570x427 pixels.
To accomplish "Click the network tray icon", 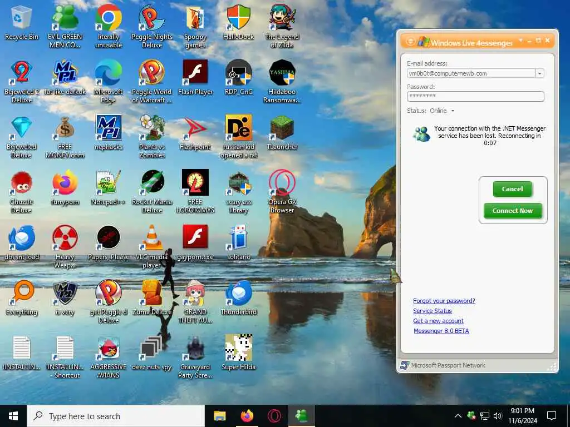I will click(x=485, y=416).
